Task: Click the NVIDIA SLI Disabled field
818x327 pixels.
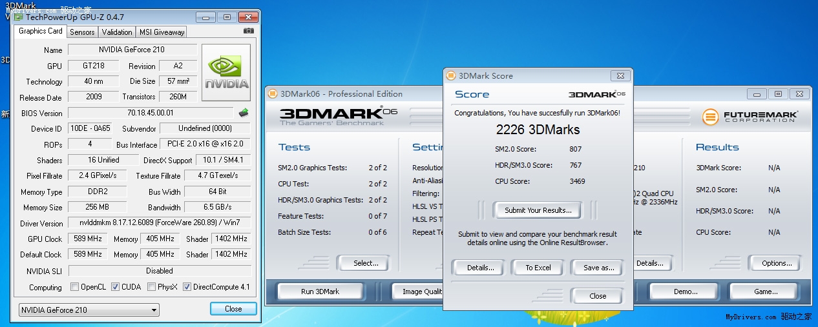Action: tap(159, 271)
